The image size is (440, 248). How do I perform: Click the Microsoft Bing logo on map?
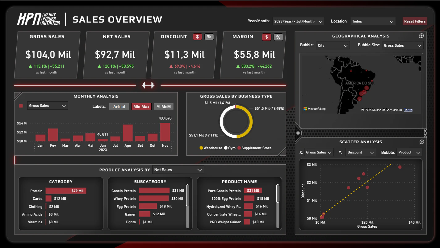(x=314, y=109)
